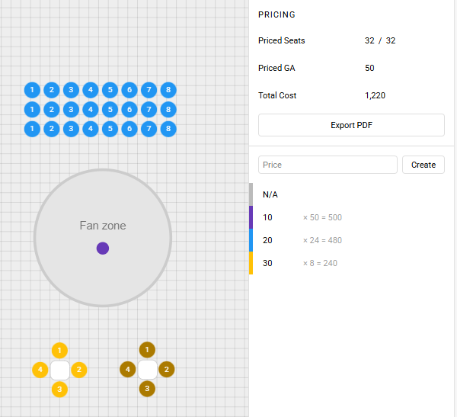
Task: Select seat 3 at the yellow table
Action: 59,390
